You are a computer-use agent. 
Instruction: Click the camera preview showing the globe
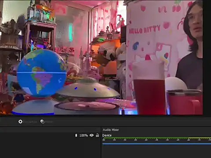coord(101,57)
